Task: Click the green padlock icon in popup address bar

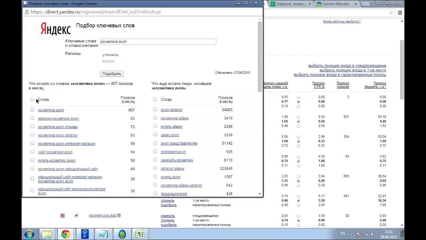Action: pos(27,12)
